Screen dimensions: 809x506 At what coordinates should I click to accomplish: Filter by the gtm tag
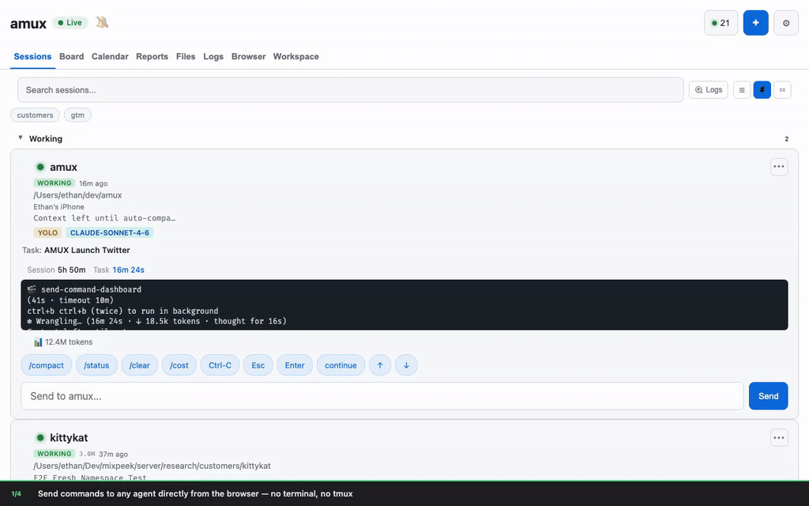77,115
